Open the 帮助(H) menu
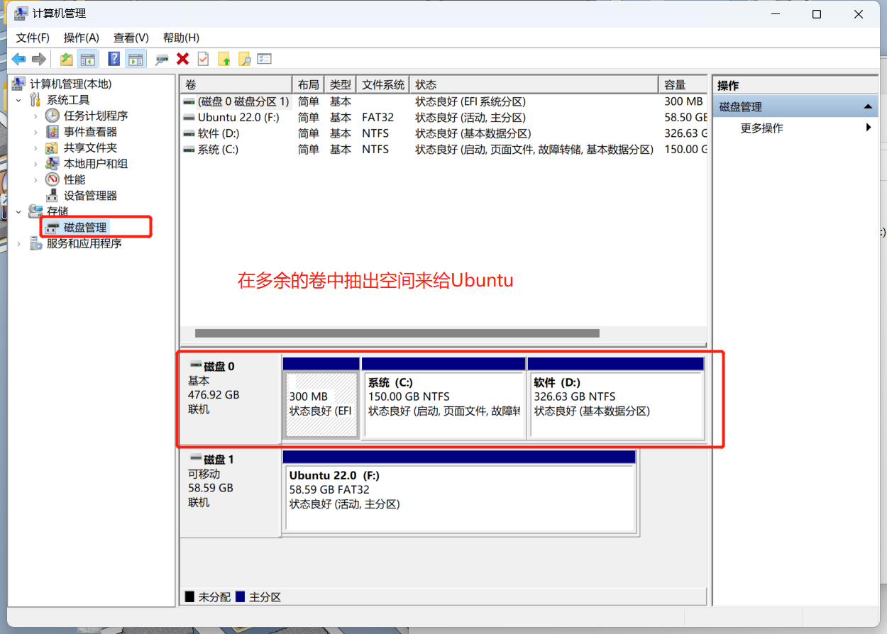 pyautogui.click(x=181, y=38)
